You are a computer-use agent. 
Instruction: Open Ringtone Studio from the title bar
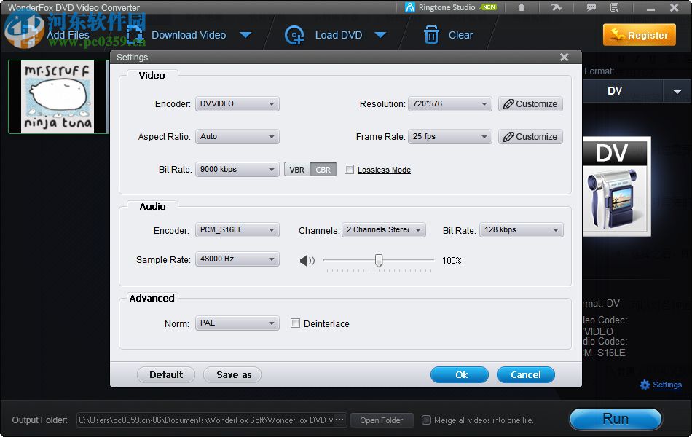(x=446, y=7)
